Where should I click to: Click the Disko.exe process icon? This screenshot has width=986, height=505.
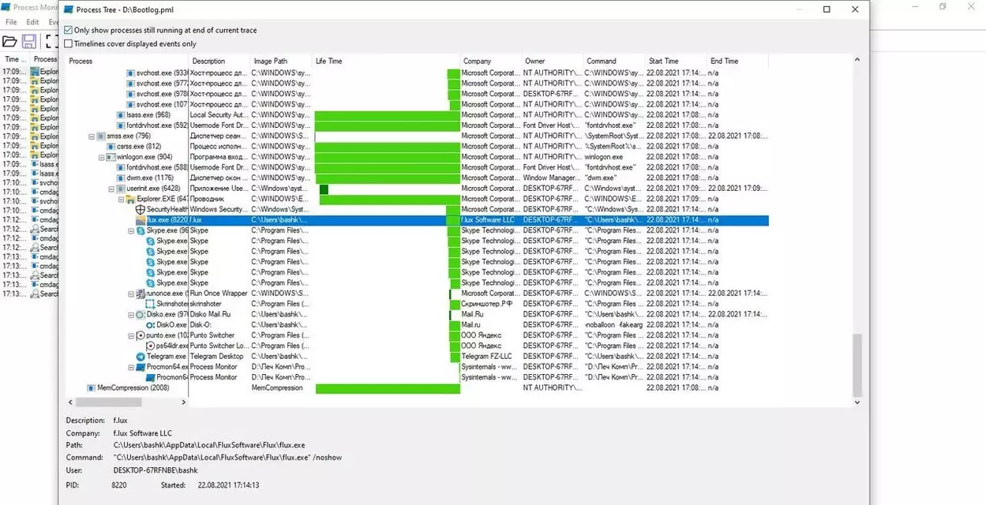[x=141, y=314]
